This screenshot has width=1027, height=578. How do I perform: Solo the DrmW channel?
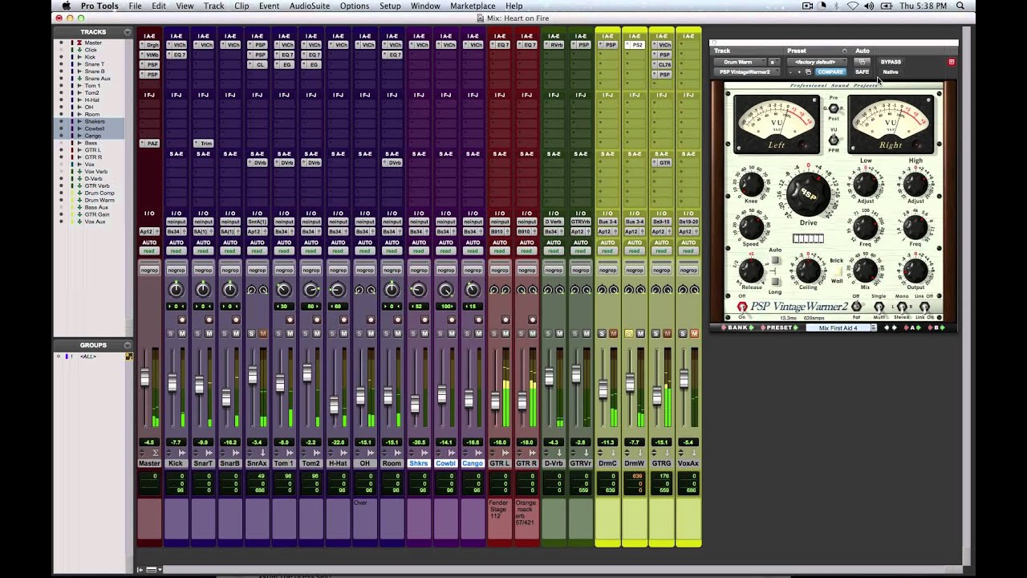tap(629, 333)
